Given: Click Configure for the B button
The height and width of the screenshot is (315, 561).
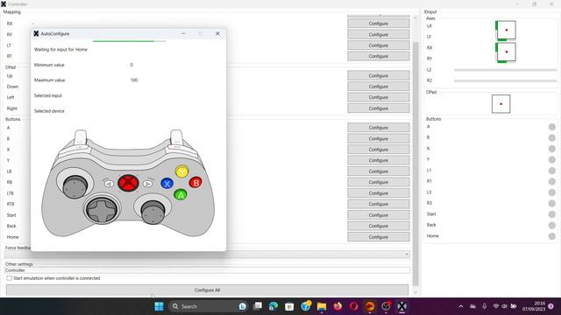Looking at the screenshot, I should pyautogui.click(x=379, y=138).
